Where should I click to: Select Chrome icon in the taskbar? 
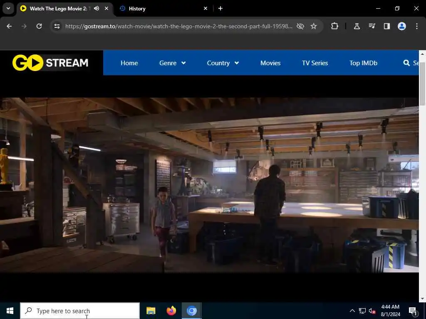pyautogui.click(x=191, y=311)
